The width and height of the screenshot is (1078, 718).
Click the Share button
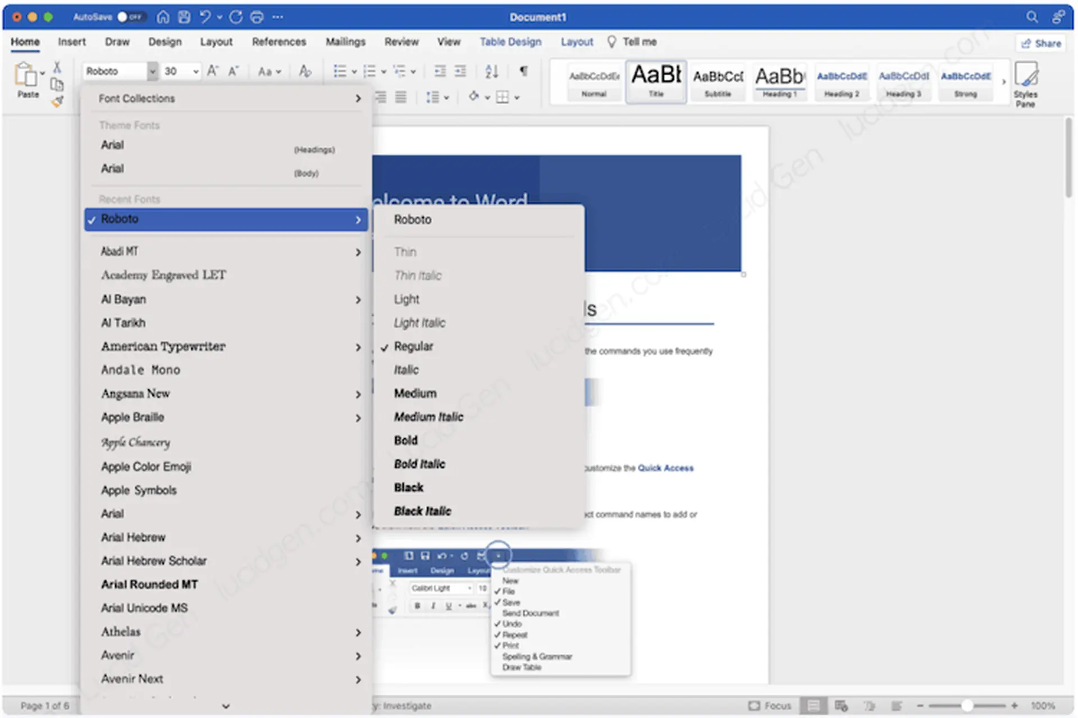[1042, 43]
